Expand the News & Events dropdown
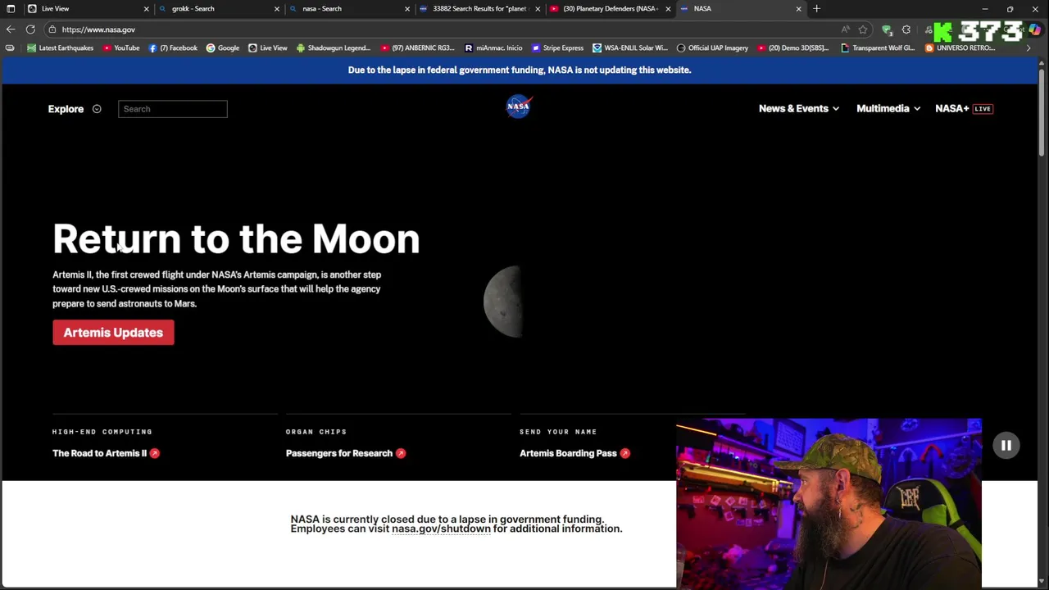 tap(799, 108)
